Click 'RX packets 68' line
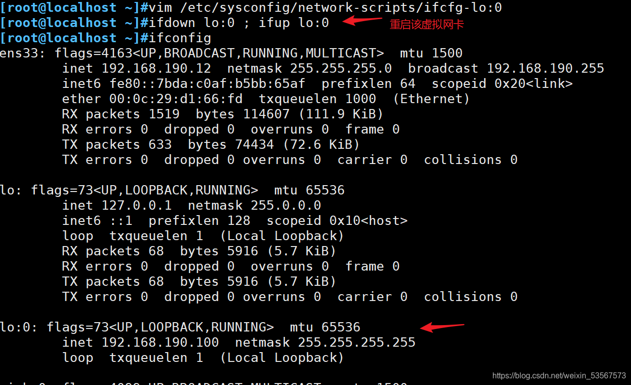 coord(199,251)
